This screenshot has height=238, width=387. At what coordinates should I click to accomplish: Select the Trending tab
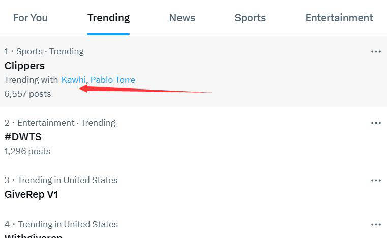coord(108,18)
